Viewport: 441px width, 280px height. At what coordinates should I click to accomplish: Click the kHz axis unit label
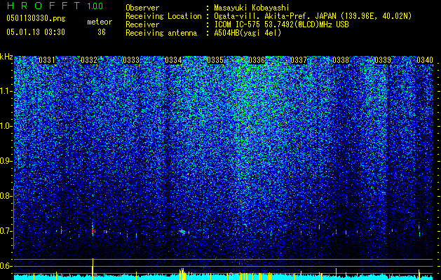(x=6, y=57)
